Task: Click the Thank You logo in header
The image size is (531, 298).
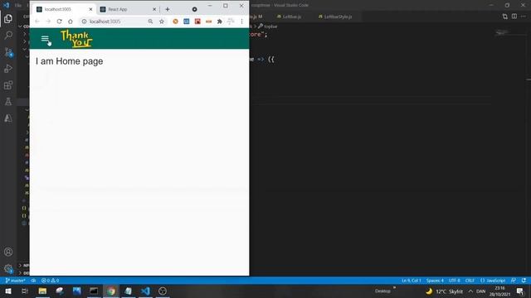Action: 76,39
